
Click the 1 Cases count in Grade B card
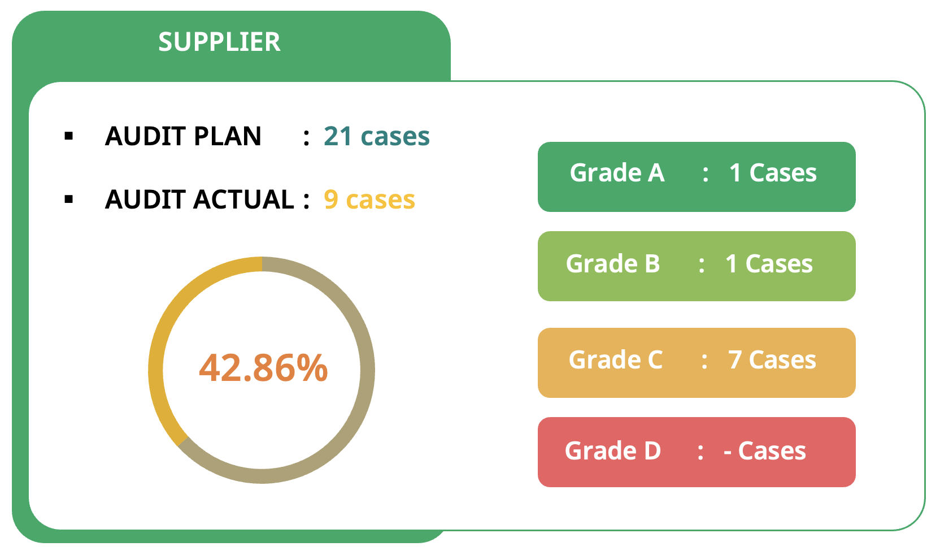[x=769, y=264]
